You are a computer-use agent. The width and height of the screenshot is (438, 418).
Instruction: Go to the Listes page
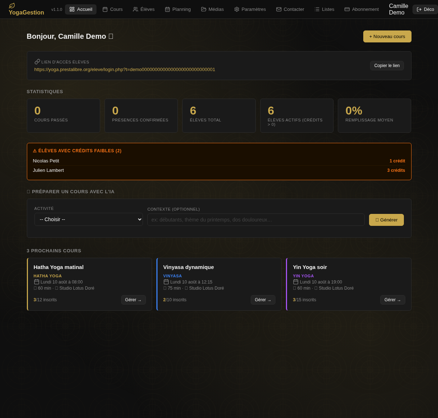coord(324,9)
